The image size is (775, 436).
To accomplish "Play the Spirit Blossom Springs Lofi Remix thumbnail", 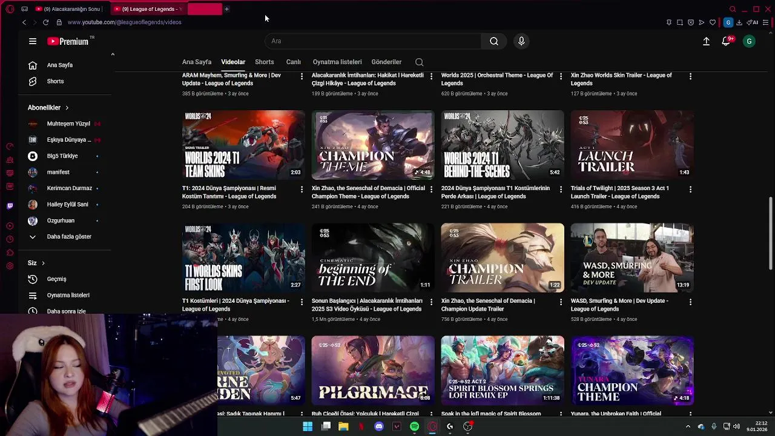I will pyautogui.click(x=503, y=370).
